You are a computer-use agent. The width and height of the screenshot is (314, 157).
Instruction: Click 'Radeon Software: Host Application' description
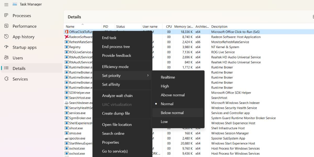(x=236, y=37)
